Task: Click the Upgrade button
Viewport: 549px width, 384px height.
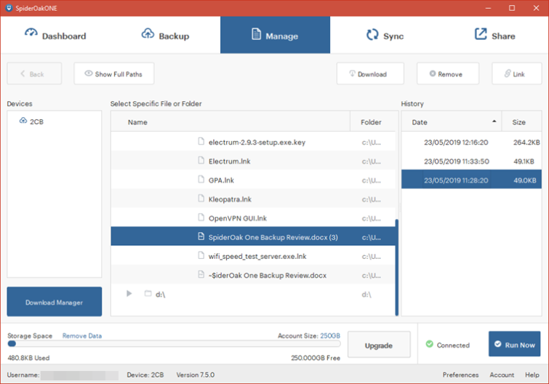Action: pos(379,345)
